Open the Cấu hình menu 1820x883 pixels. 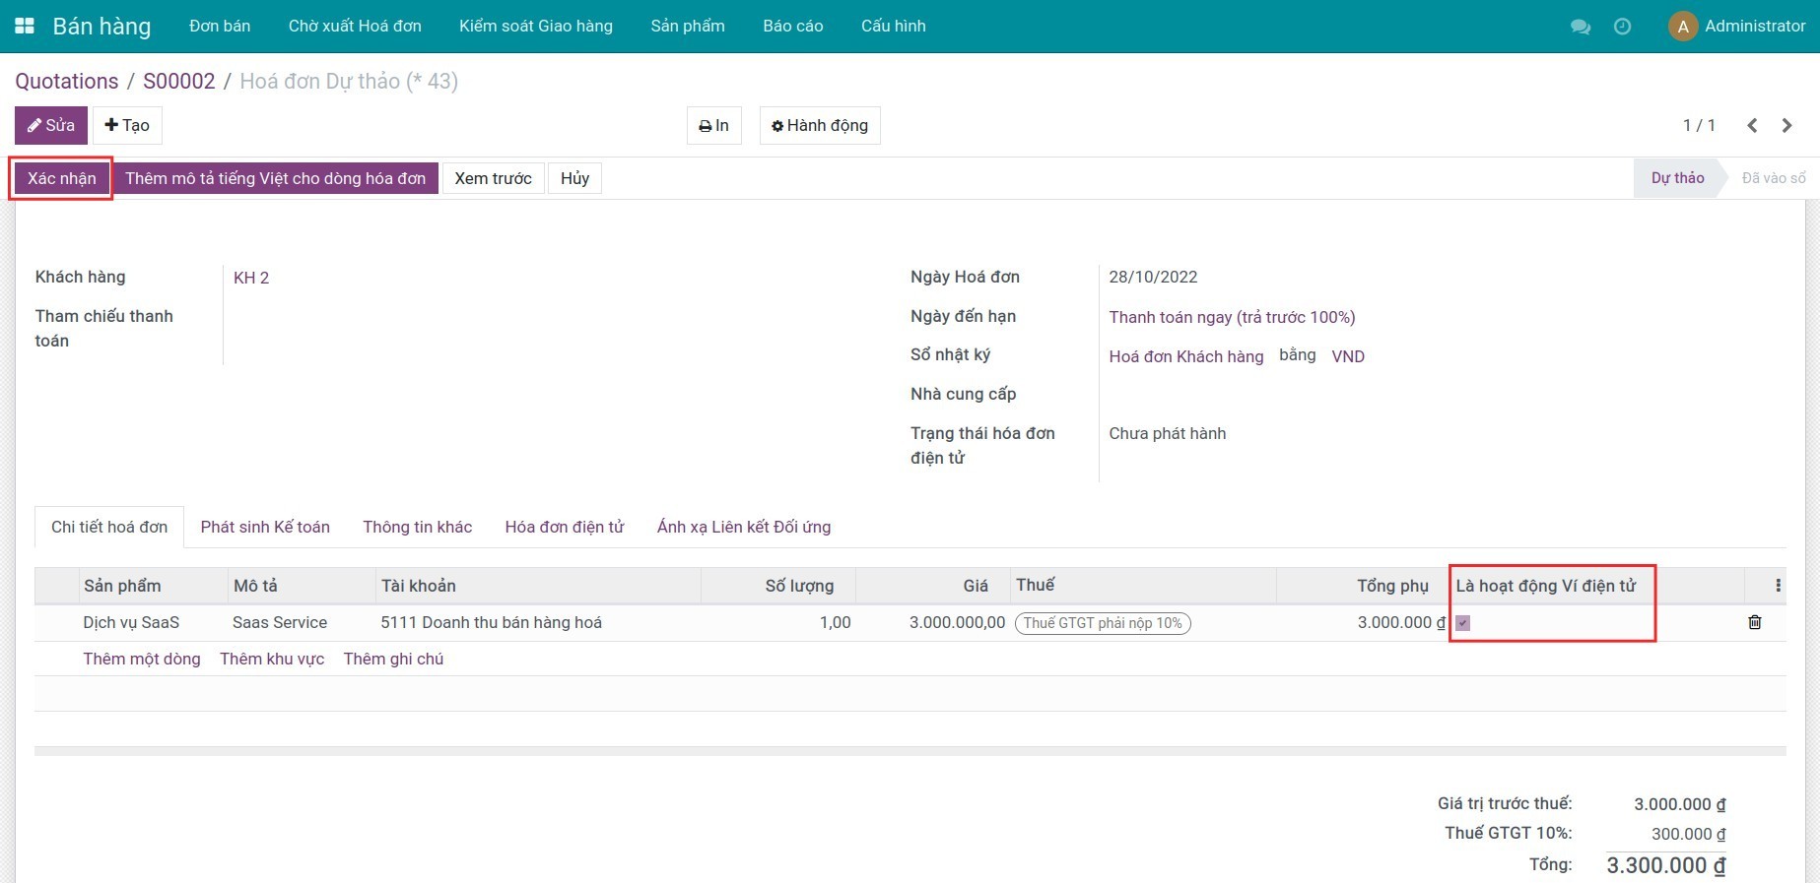pos(893,27)
